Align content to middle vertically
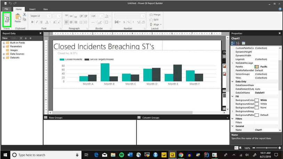The image size is (283, 159). point(71,16)
